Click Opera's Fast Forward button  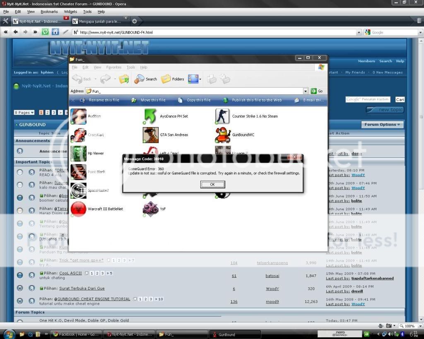tap(35, 32)
